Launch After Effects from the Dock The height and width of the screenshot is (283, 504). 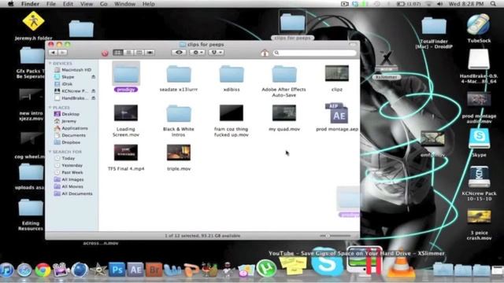pos(135,269)
